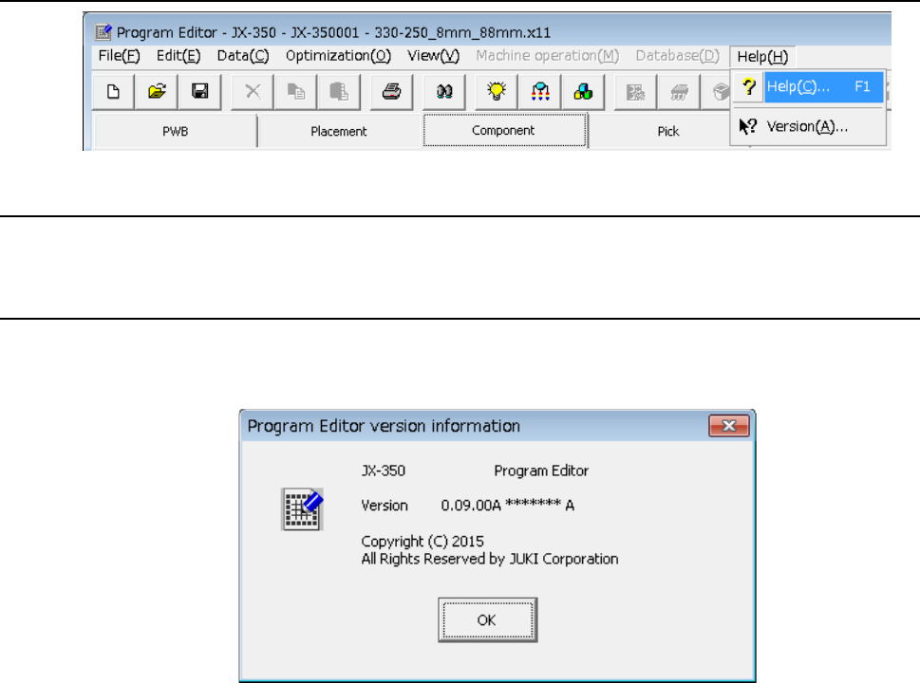Switch to the Component tab
Screen dimensions: 920x683
pos(503,130)
